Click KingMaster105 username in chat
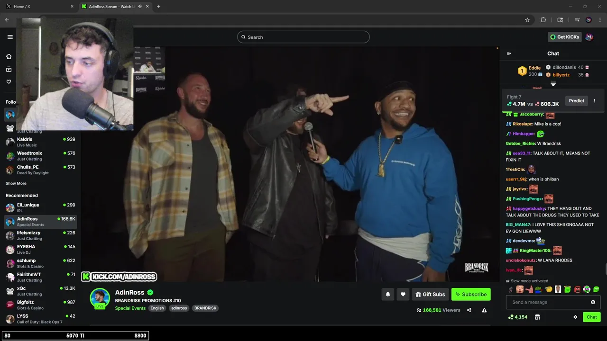This screenshot has width=607, height=341. pyautogui.click(x=535, y=251)
